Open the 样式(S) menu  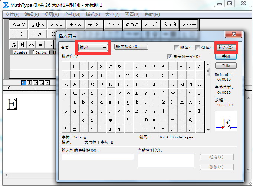tap(93, 15)
